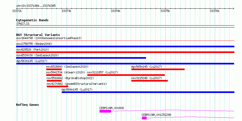Screen dimensions: 242x121
Task: Click the 33373k ruler tick label
Action: [66, 11]
